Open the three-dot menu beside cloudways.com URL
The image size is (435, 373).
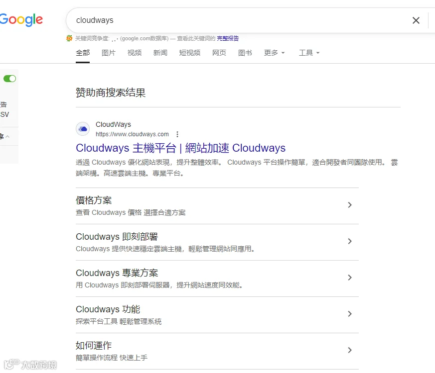coord(177,134)
